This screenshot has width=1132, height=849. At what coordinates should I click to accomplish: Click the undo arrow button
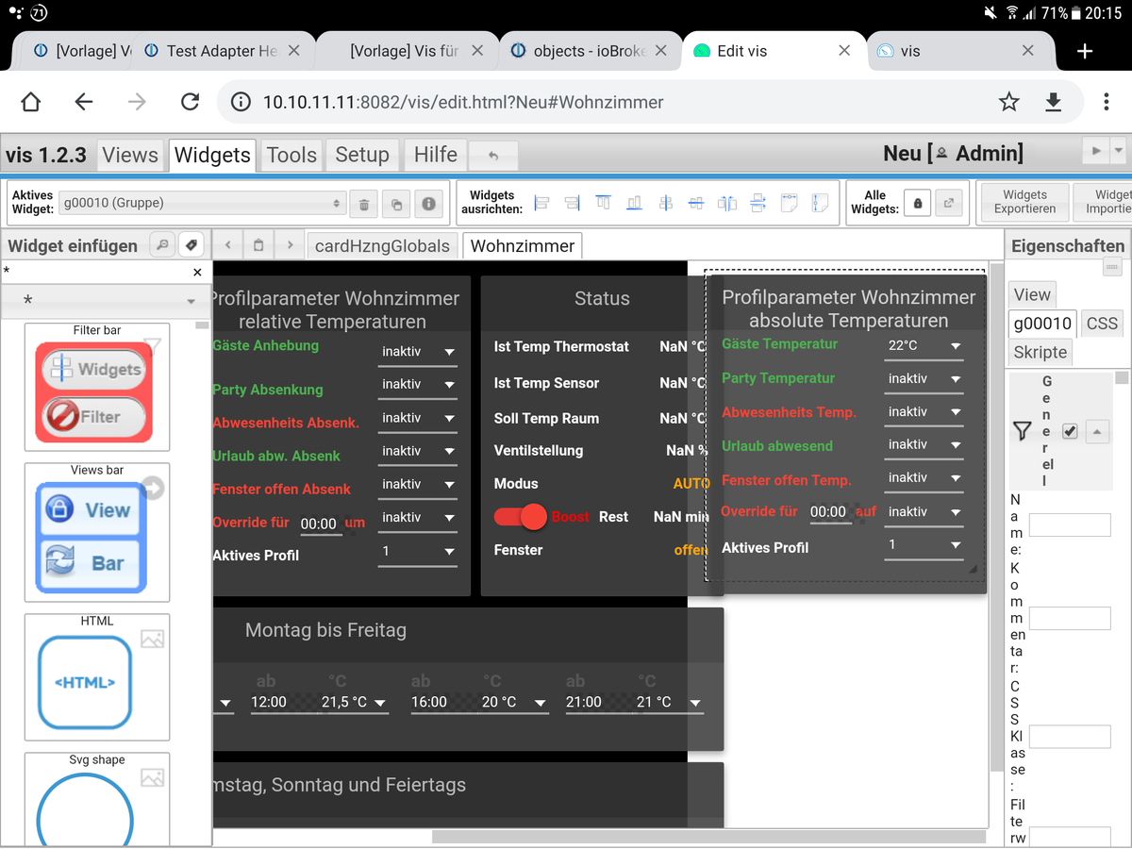[x=492, y=156]
